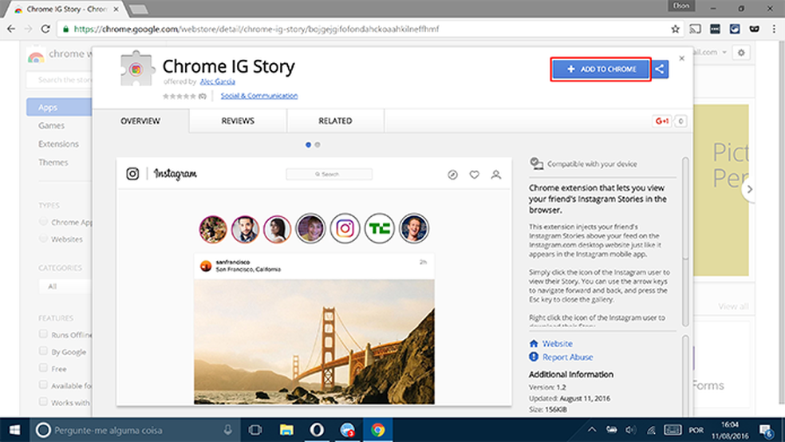Click the Golden Gate bridge photo
The width and height of the screenshot is (785, 442).
pos(314,342)
